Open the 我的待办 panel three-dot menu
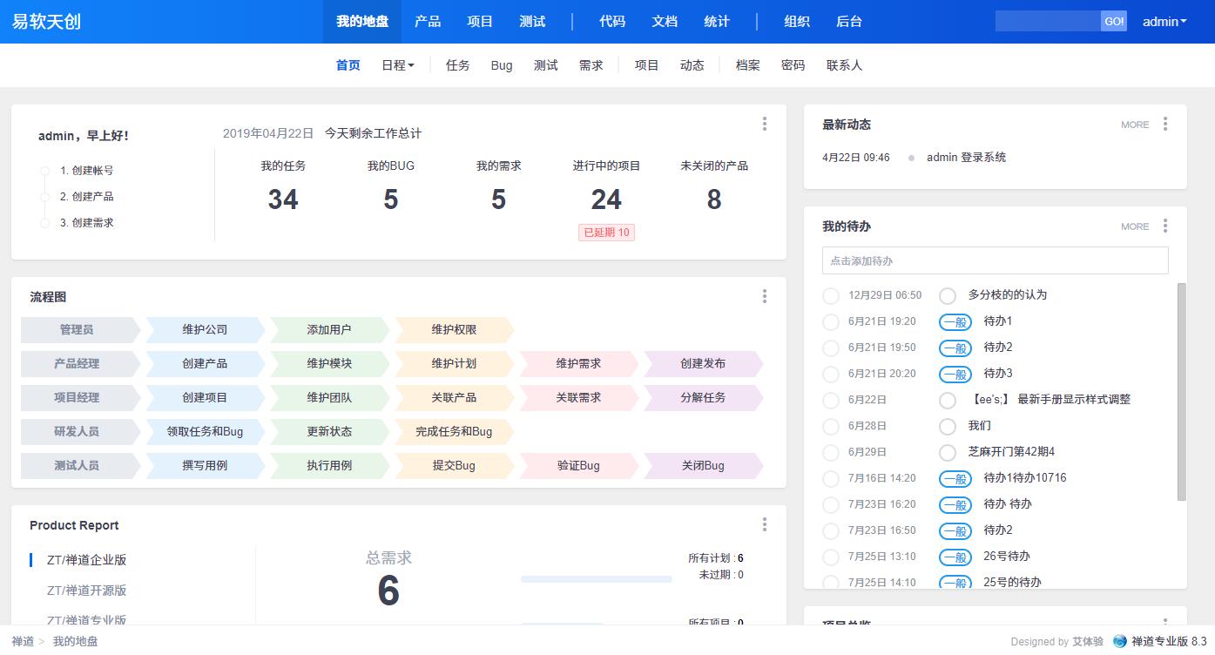Image resolution: width=1215 pixels, height=655 pixels. (x=1165, y=226)
